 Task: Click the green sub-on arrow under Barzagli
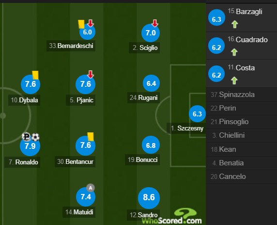(235, 24)
